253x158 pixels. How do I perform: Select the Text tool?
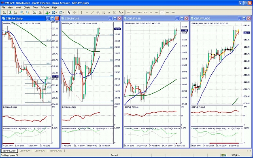tap(109, 13)
